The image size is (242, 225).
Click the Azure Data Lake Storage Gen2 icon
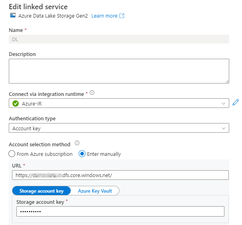[13, 16]
